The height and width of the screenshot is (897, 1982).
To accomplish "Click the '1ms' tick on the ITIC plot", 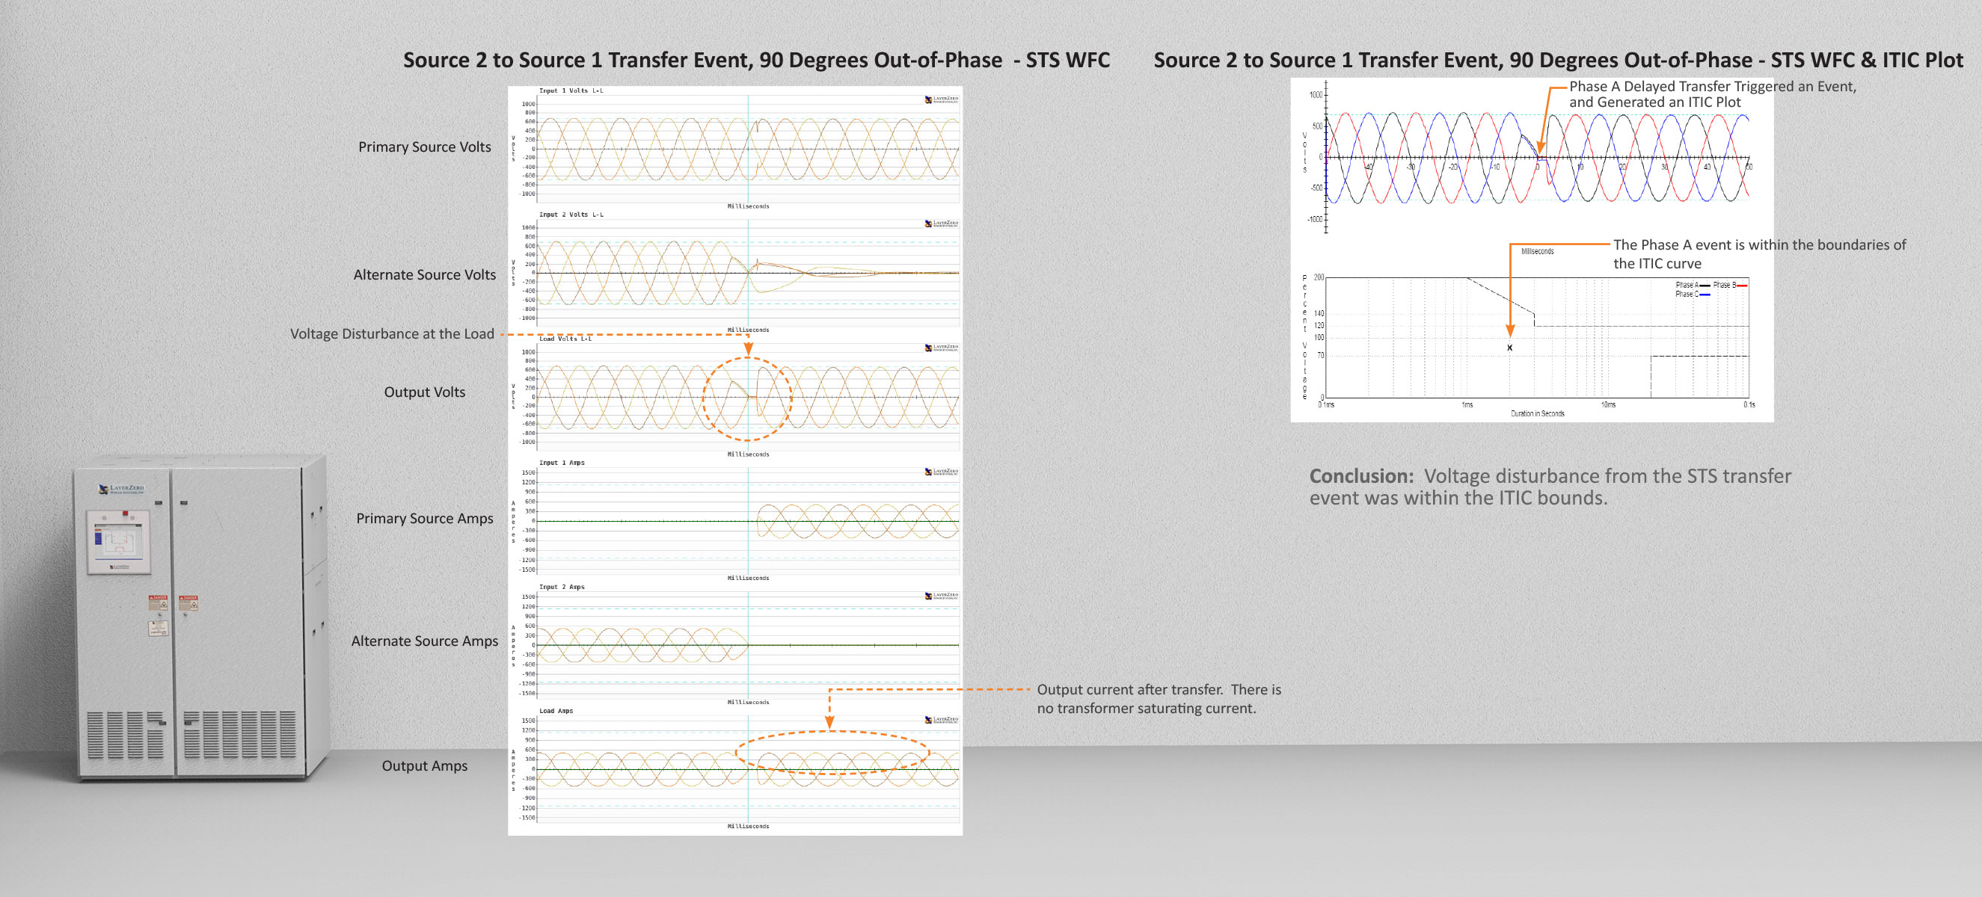I will point(1467,404).
